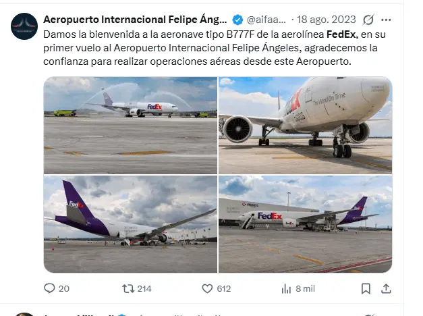The width and height of the screenshot is (423, 316).
Task: Click the repost arrows icon
Action: point(128,288)
